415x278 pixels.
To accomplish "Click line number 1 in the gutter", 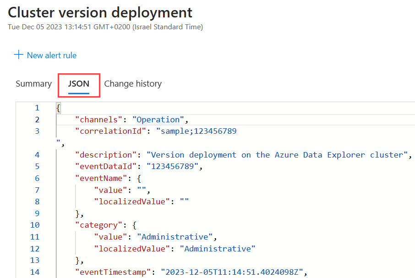I will click(x=37, y=108).
